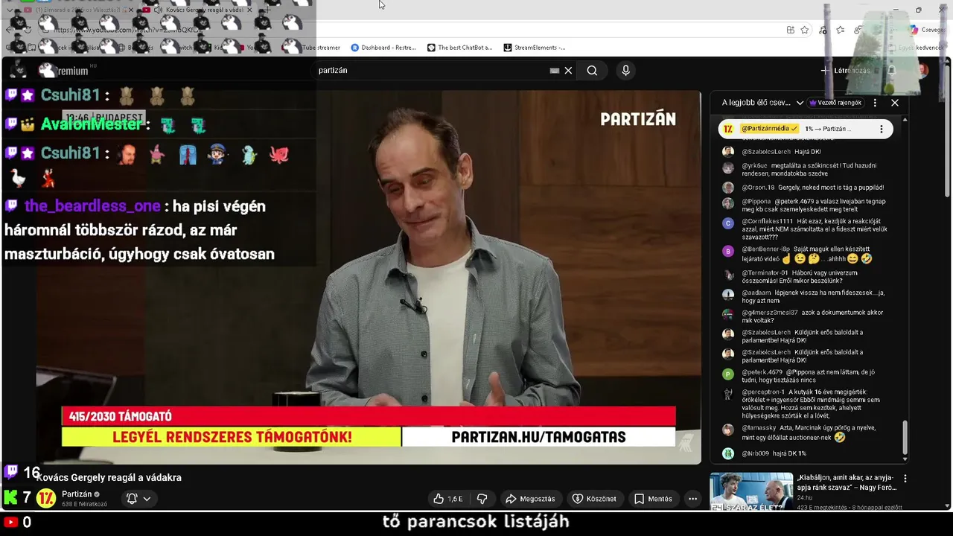Open browser media control music icon
953x536 pixels.
(x=823, y=30)
